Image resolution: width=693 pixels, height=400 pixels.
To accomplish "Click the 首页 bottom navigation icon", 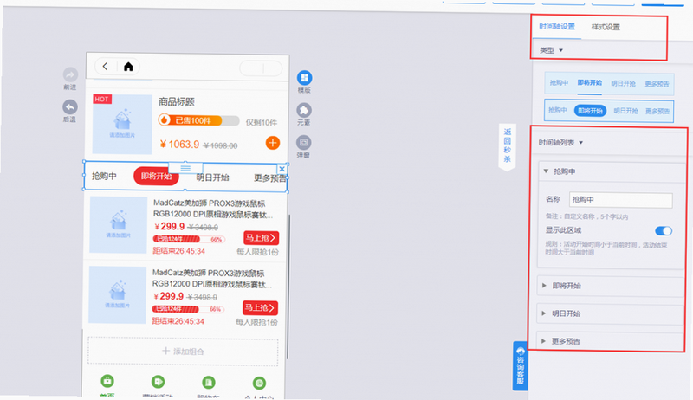I will pyautogui.click(x=107, y=381).
